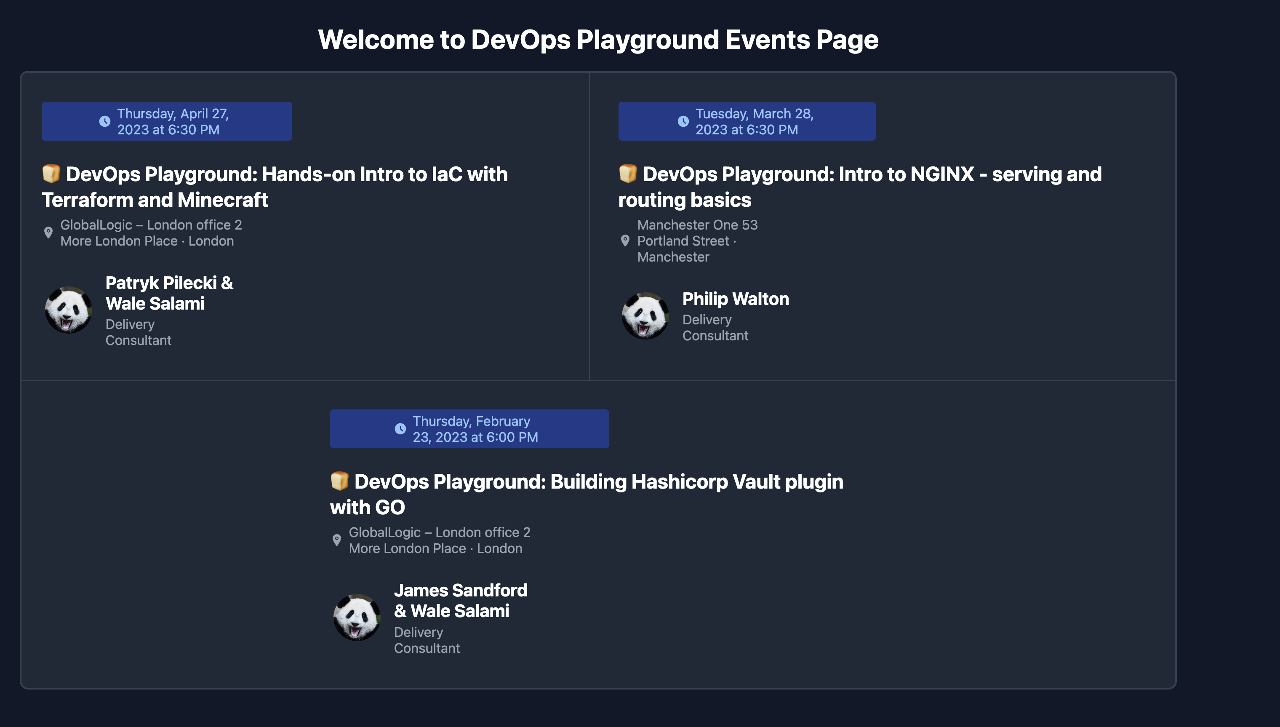Select Patryk Pilecki's panda avatar

(68, 310)
